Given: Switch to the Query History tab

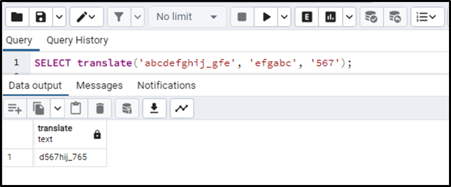Looking at the screenshot, I should 77,40.
